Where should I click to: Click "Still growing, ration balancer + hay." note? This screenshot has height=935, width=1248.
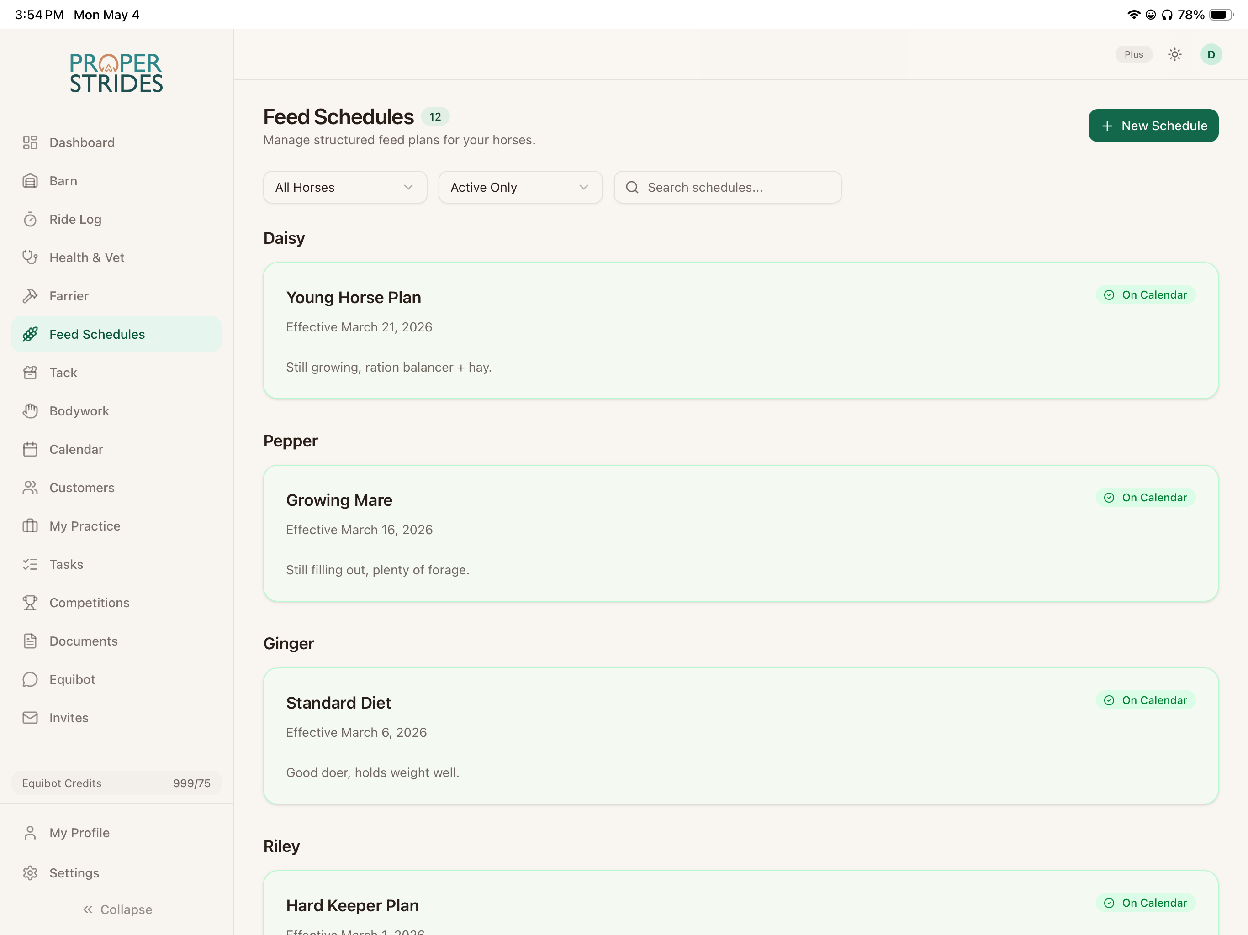[389, 368]
